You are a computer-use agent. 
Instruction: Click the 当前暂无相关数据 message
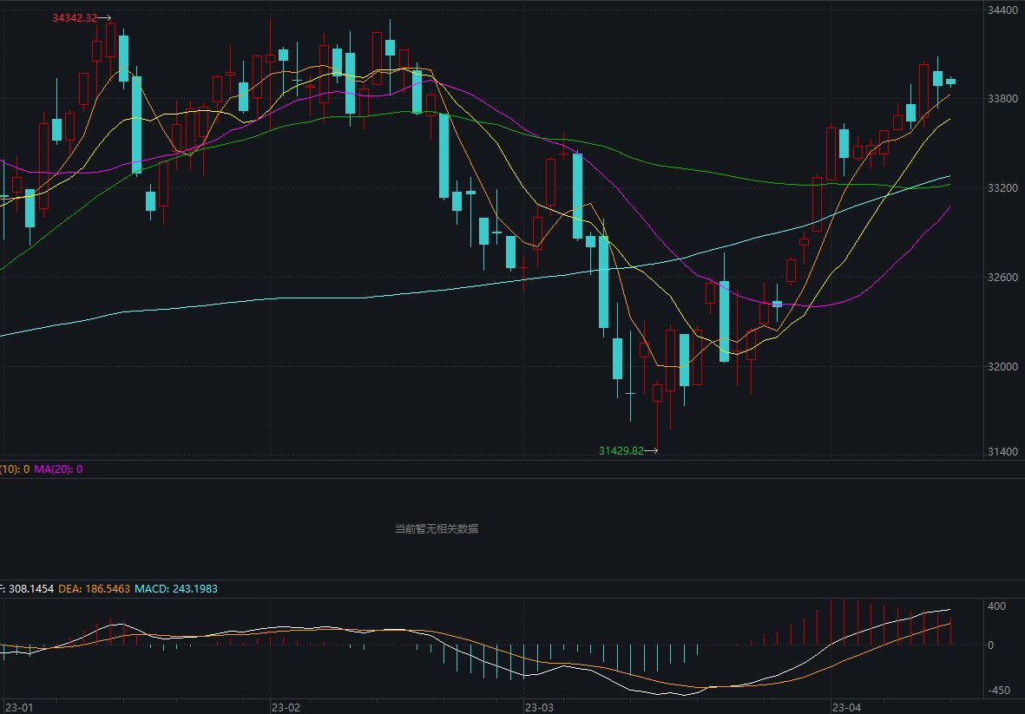point(437,528)
